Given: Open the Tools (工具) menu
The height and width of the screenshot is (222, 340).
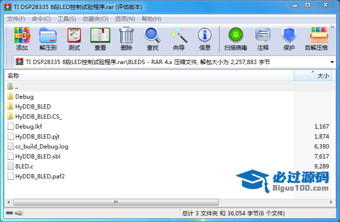Looking at the screenshot, I should tap(67, 19).
